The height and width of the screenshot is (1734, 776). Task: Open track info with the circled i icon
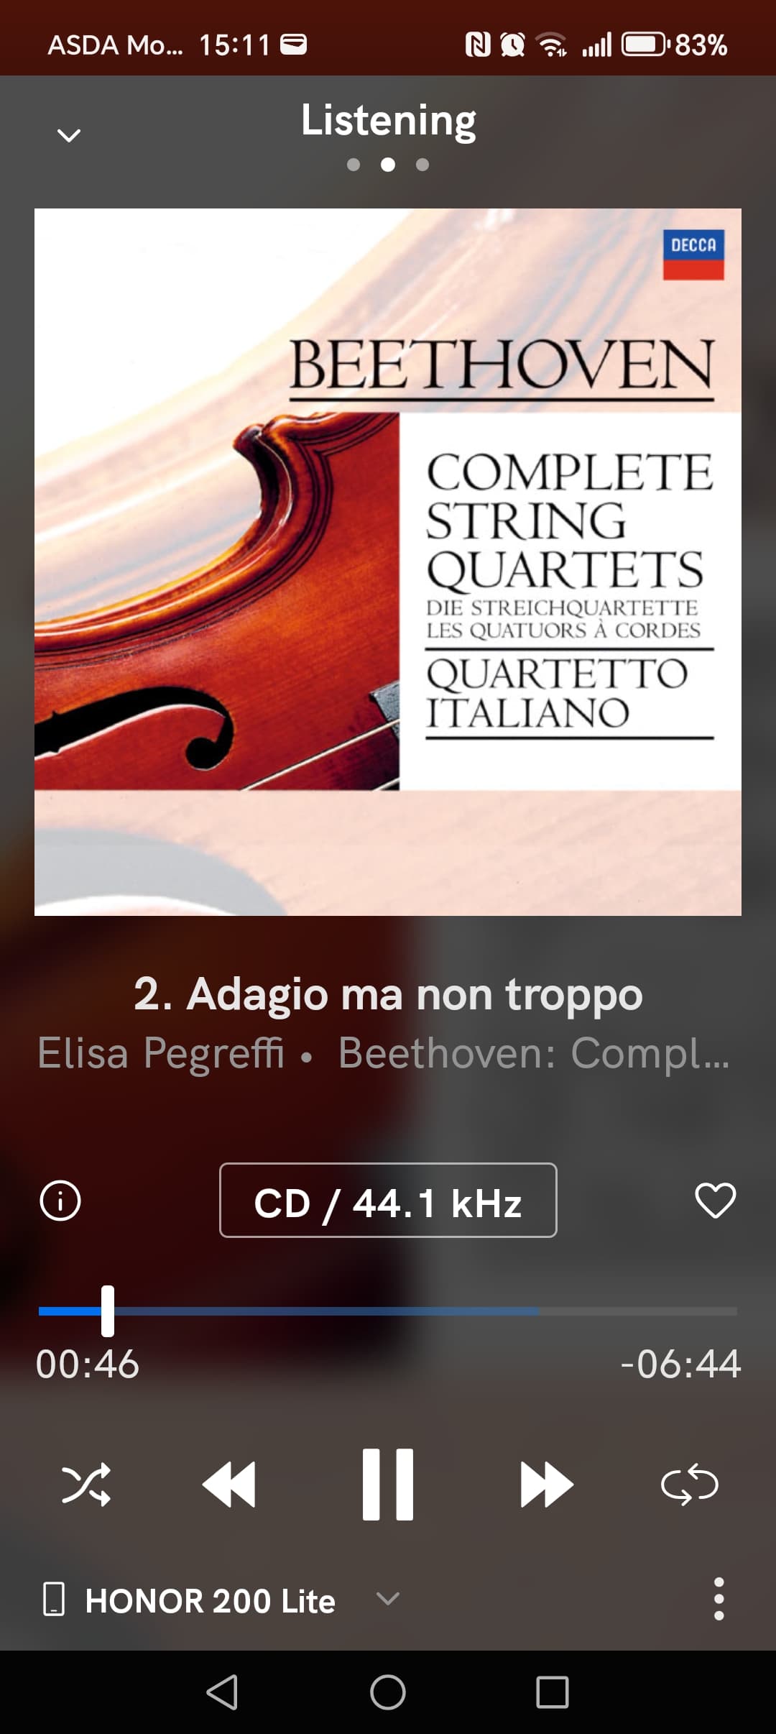(x=60, y=1201)
